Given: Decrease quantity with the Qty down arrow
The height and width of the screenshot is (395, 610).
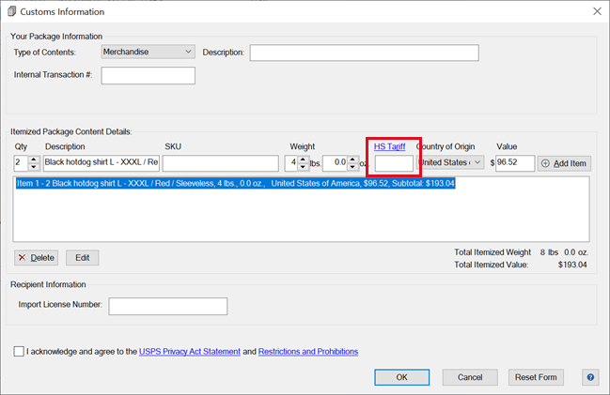Looking at the screenshot, I should (34, 168).
